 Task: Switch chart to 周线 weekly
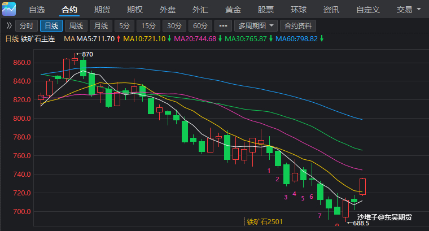tap(76, 26)
